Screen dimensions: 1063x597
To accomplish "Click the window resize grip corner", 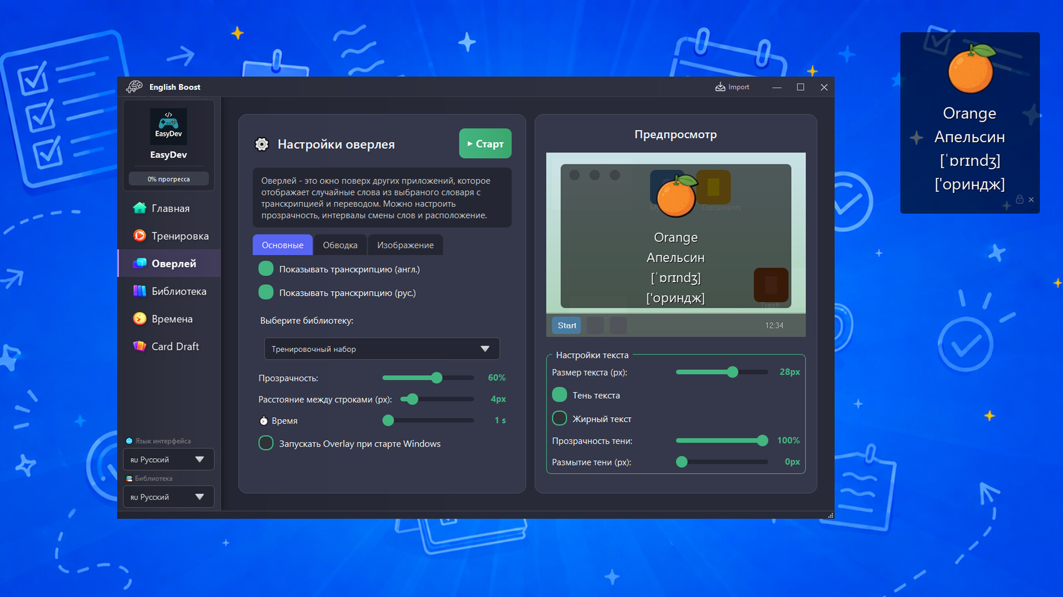I will [830, 515].
